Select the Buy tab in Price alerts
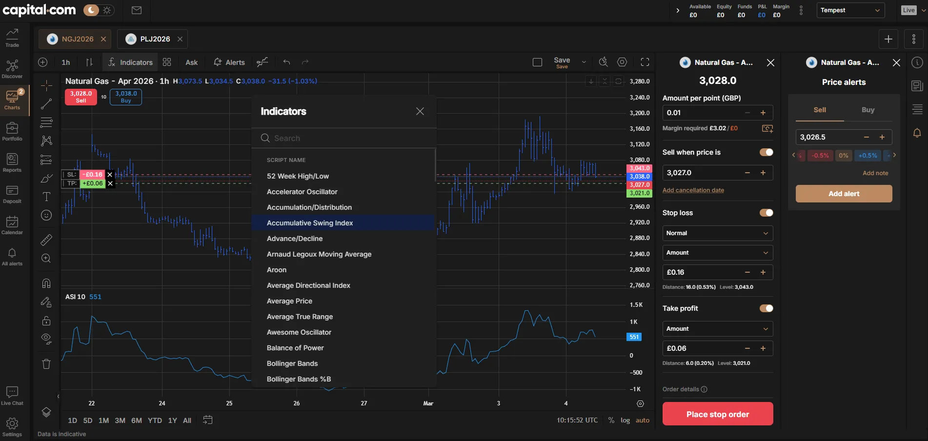928x441 pixels. (868, 110)
